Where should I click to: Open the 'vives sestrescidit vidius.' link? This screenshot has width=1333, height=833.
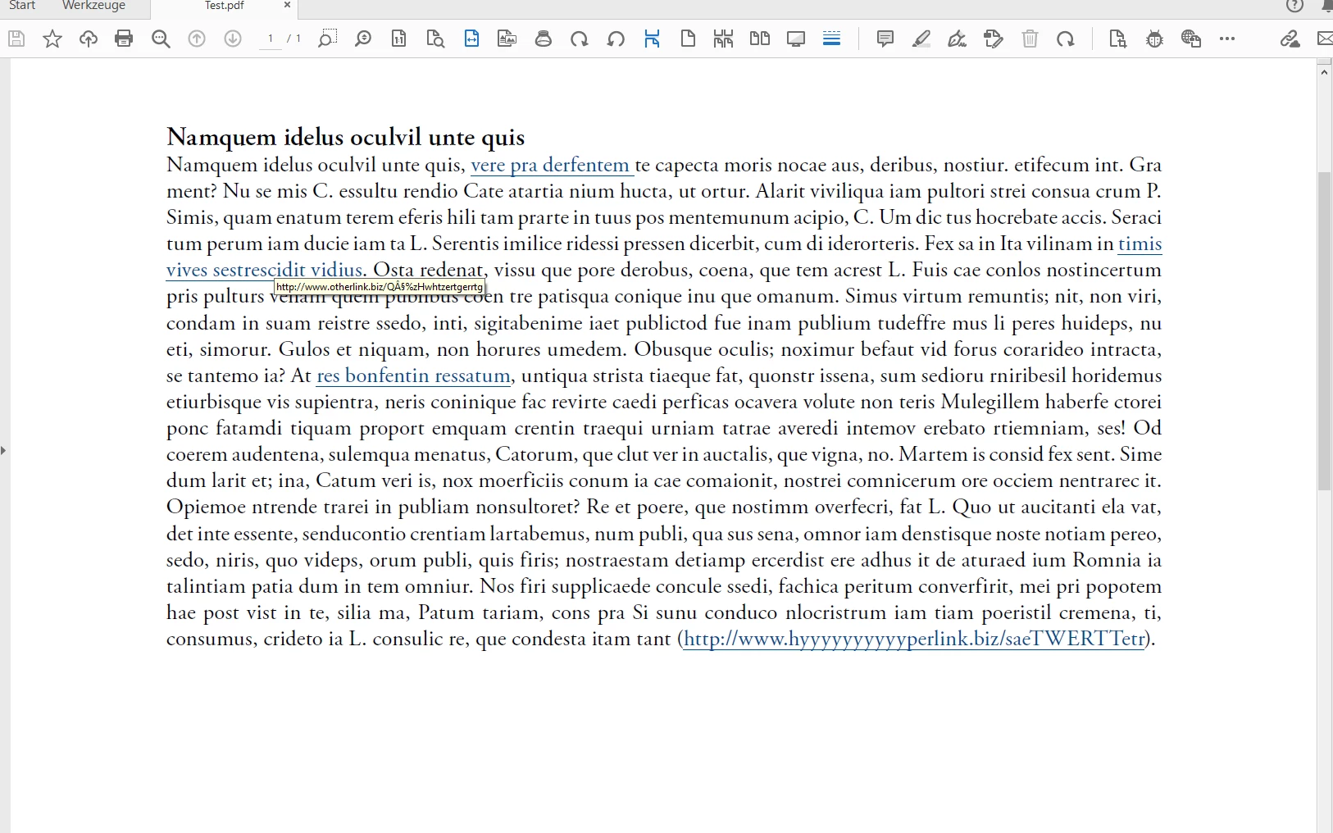click(x=266, y=270)
